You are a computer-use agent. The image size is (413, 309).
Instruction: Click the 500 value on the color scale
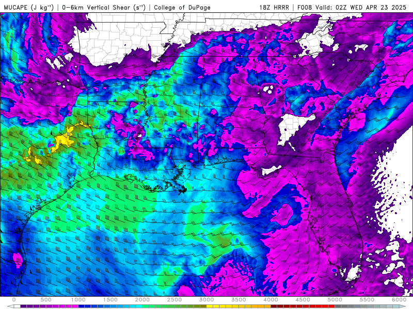point(46,300)
